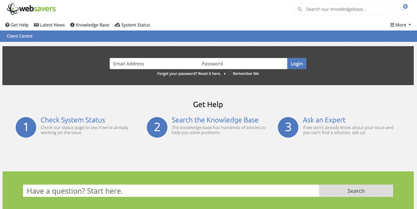
Task: Expand the More dropdown arrow
Action: (x=409, y=25)
